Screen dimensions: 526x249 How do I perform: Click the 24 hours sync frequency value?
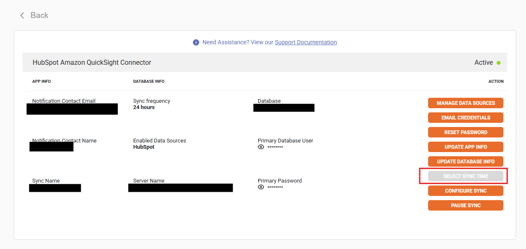(x=144, y=107)
